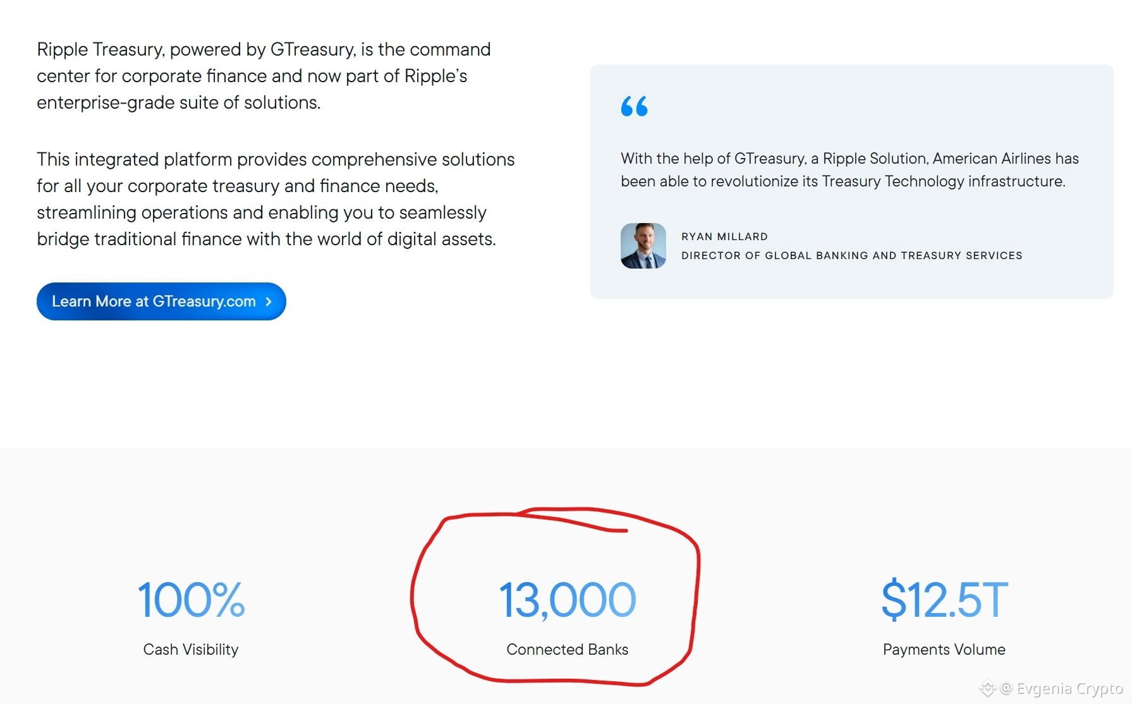The height and width of the screenshot is (704, 1132).
Task: Click the 100% statistic number
Action: pos(191,600)
